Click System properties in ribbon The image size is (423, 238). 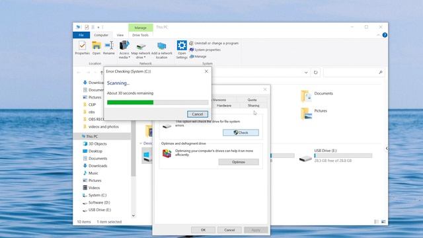[x=205, y=50]
